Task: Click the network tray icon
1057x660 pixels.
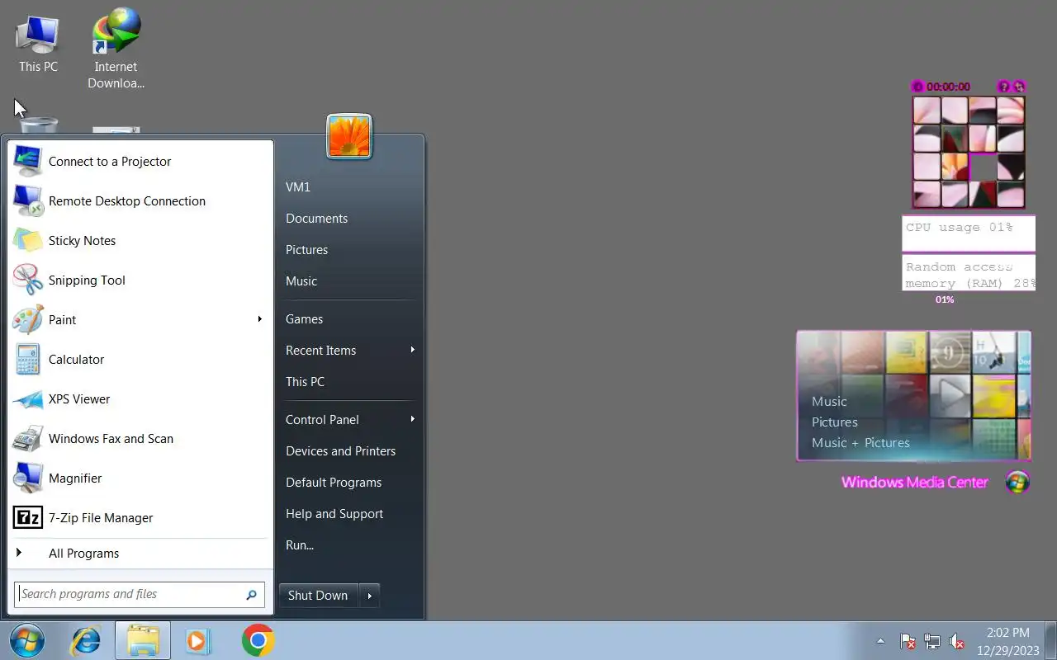Action: click(x=932, y=641)
